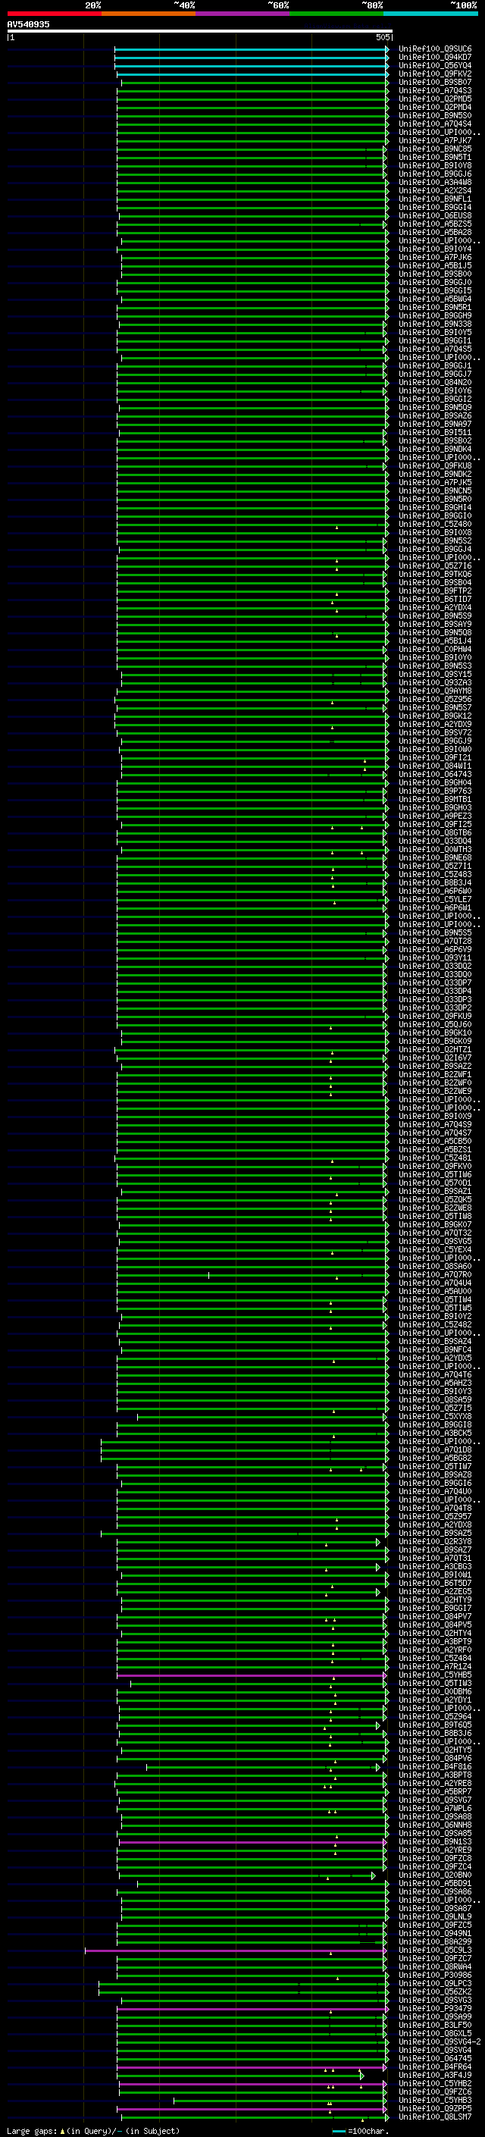Select hit label UniRef100_P93479
This screenshot has width=485, height=2137.
tap(434, 2008)
